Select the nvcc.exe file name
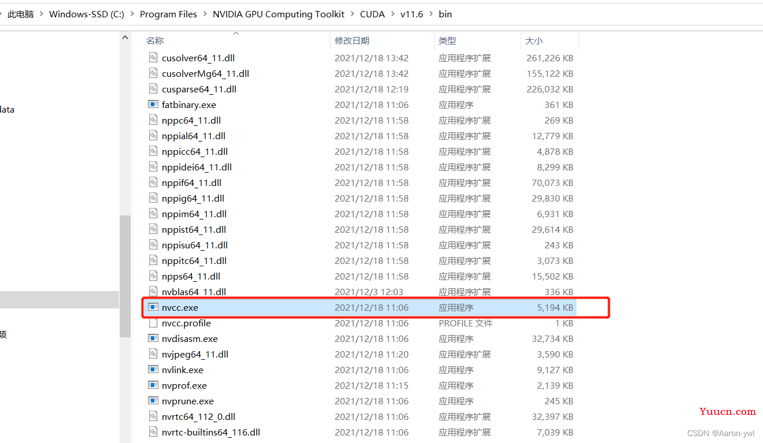Viewport: 763px width, 443px height. (x=180, y=307)
